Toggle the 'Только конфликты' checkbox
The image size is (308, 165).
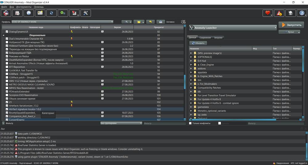[190, 123]
